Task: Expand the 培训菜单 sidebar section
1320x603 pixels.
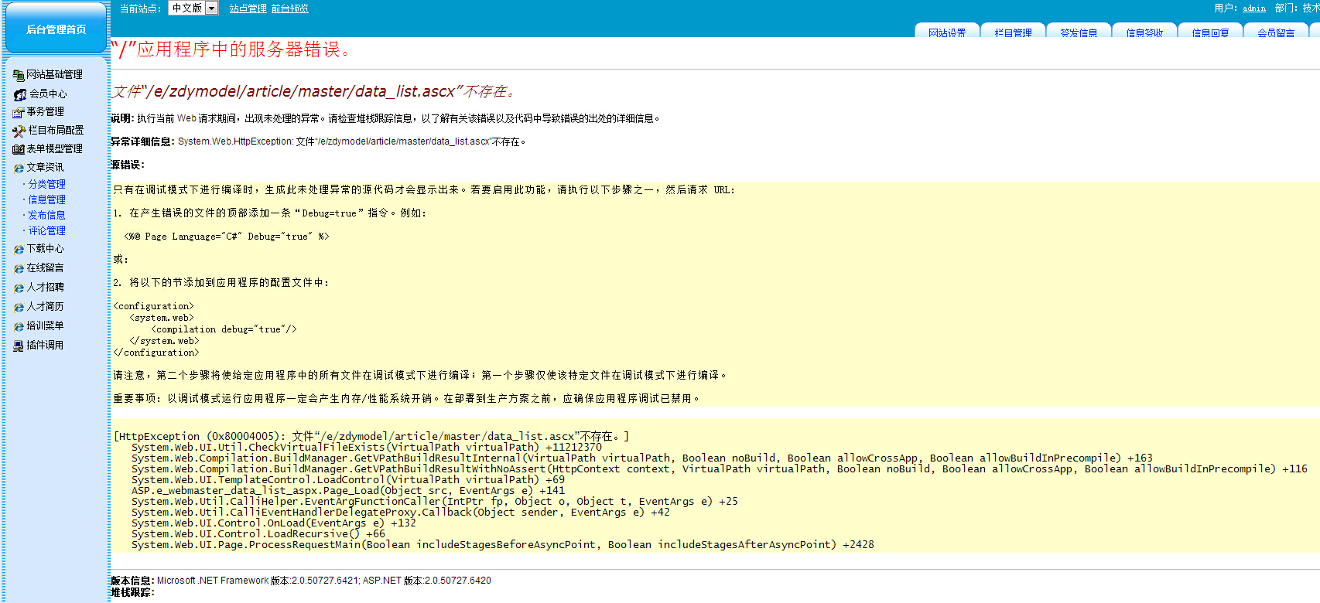Action: pyautogui.click(x=45, y=326)
